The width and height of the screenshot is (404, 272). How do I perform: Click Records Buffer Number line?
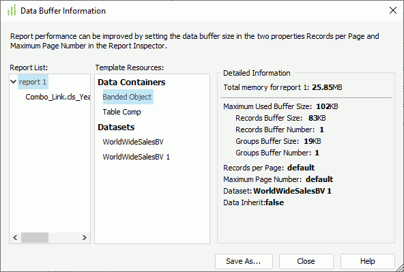(x=280, y=130)
